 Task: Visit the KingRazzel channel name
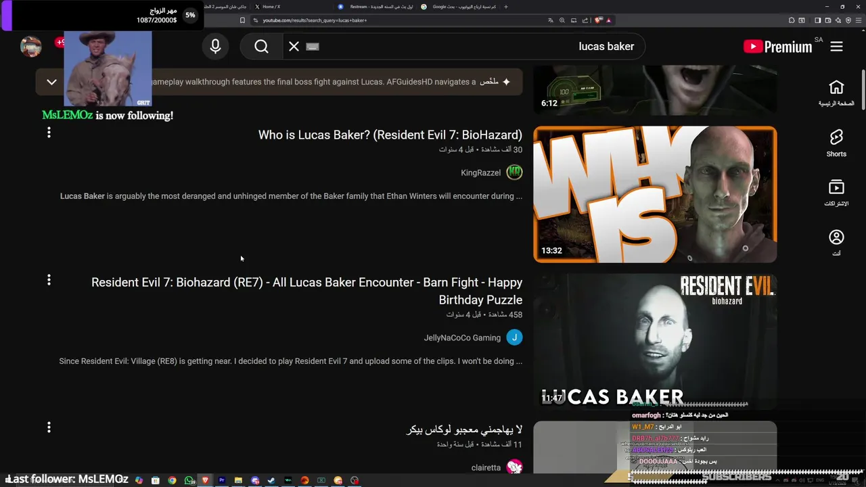[481, 172]
